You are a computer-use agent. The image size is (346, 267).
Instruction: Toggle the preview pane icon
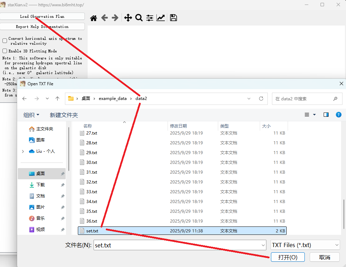pos(326,115)
